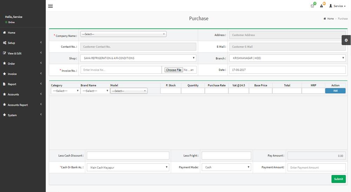
Task: Click the star icon beside System
Action: point(5,115)
